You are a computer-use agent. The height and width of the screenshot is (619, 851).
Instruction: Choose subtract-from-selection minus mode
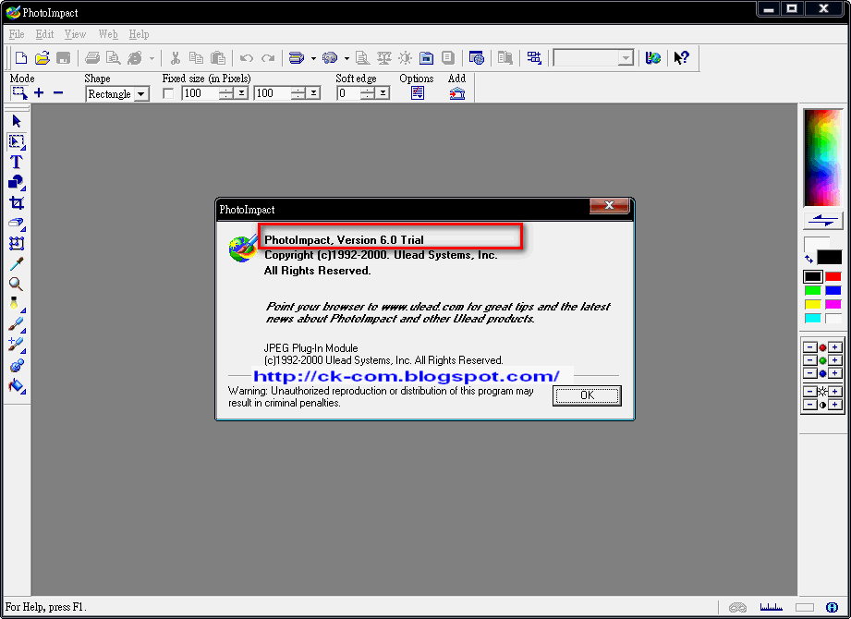[58, 93]
